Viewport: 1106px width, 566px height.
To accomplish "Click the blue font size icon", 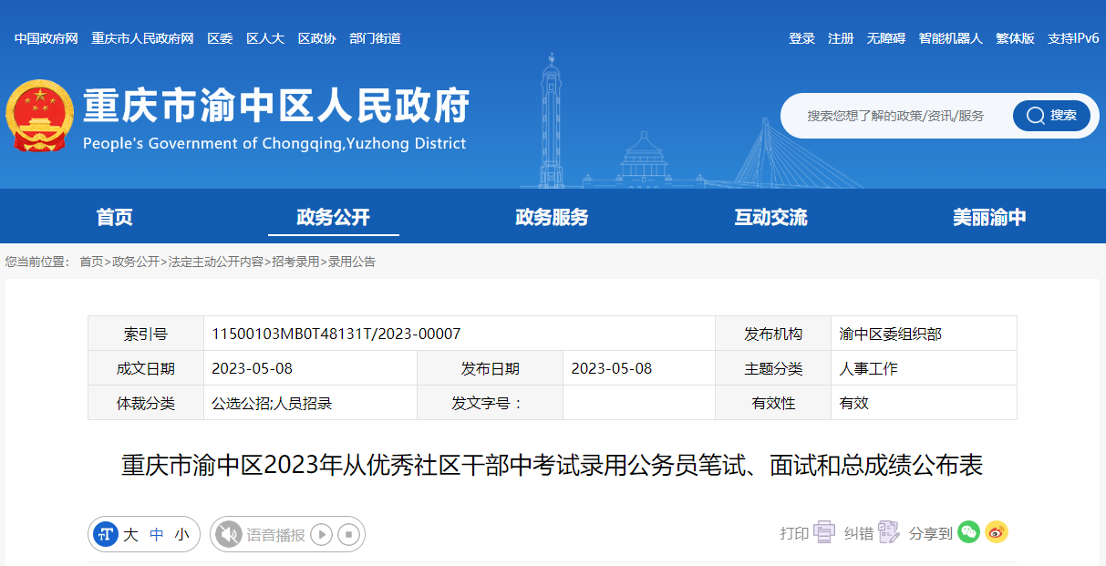I will click(107, 534).
